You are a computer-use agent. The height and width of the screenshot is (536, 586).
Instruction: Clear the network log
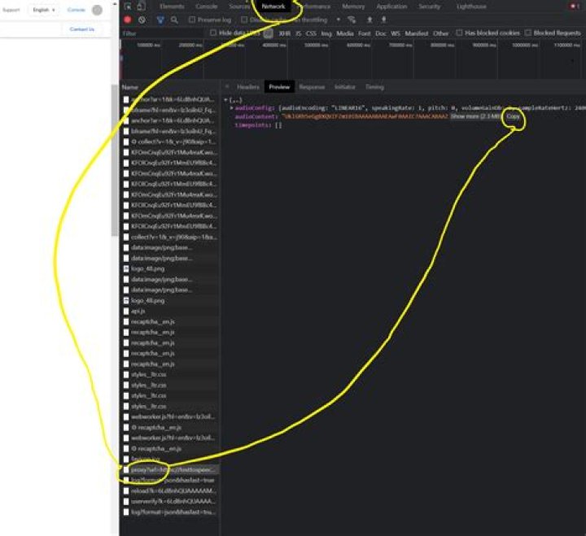pyautogui.click(x=142, y=20)
